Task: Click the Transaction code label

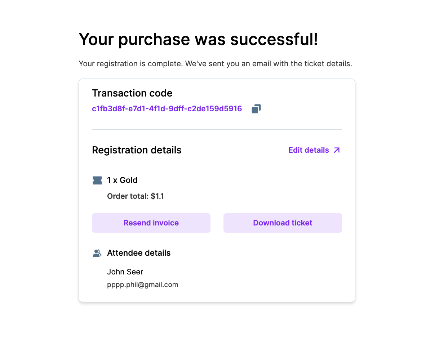Action: (132, 93)
